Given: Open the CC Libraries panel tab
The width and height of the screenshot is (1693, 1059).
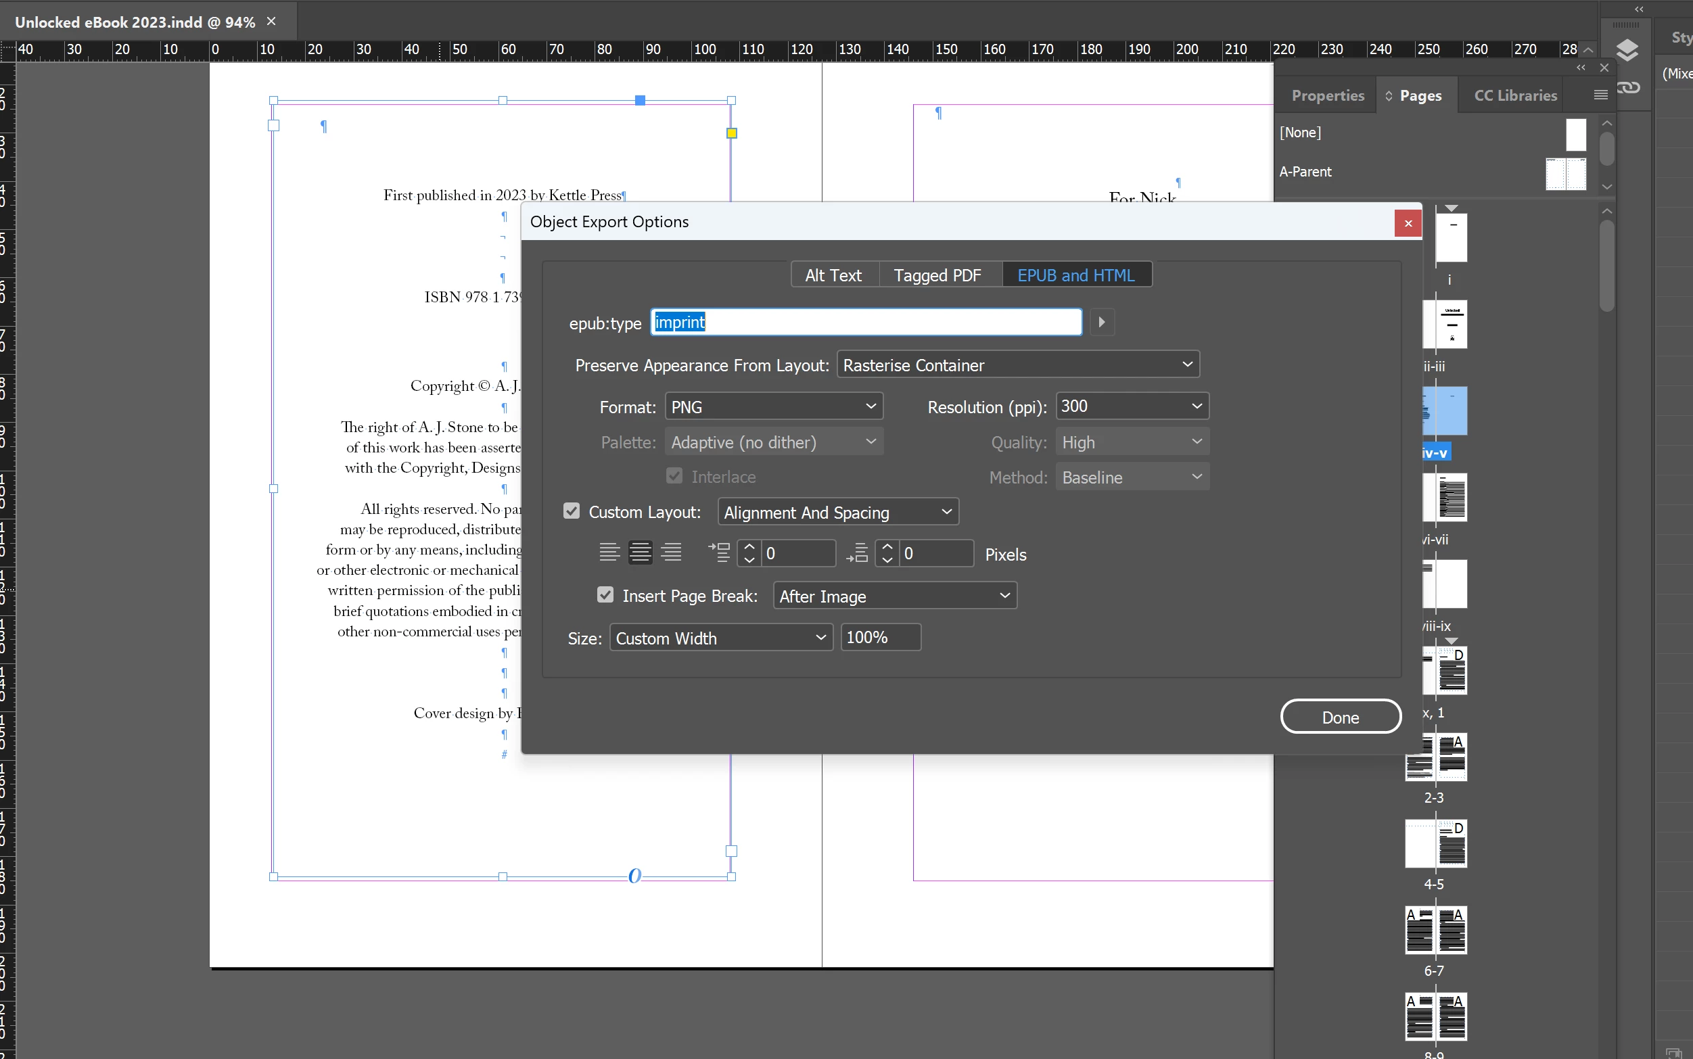Looking at the screenshot, I should coord(1515,95).
